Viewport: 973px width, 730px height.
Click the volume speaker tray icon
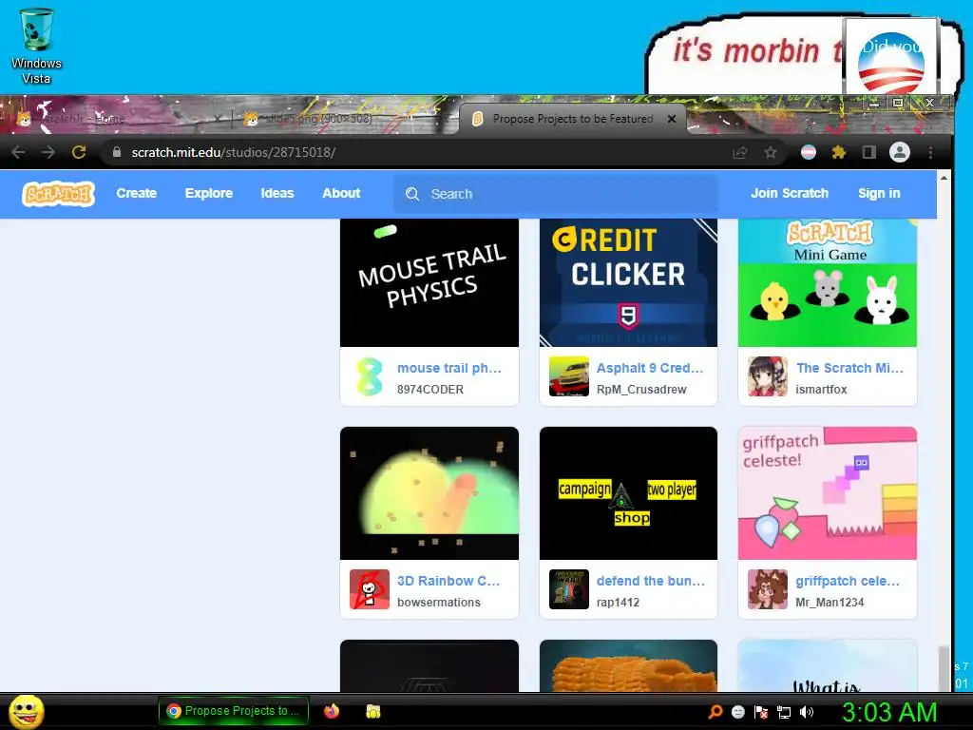[x=807, y=711]
